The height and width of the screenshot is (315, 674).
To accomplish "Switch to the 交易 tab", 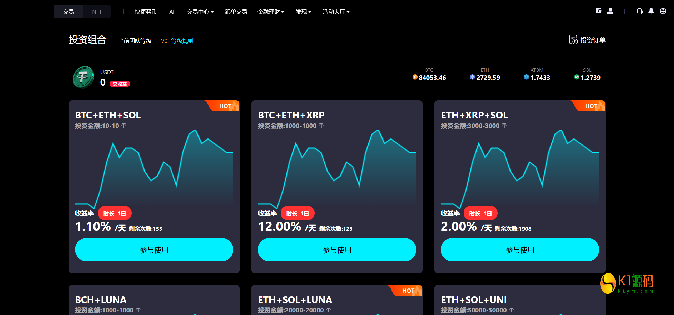I will tap(68, 11).
